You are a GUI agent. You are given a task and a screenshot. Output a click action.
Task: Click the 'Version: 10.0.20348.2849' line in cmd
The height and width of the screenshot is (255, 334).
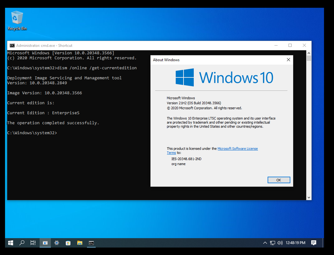(x=37, y=83)
